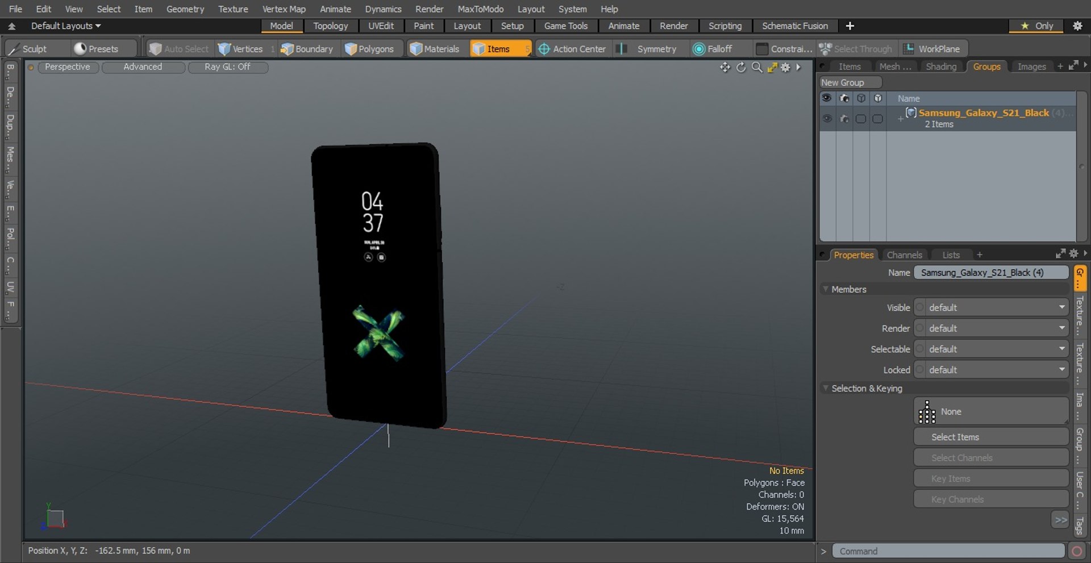Open the Default Layouts dropdown
The height and width of the screenshot is (563, 1091).
[66, 26]
